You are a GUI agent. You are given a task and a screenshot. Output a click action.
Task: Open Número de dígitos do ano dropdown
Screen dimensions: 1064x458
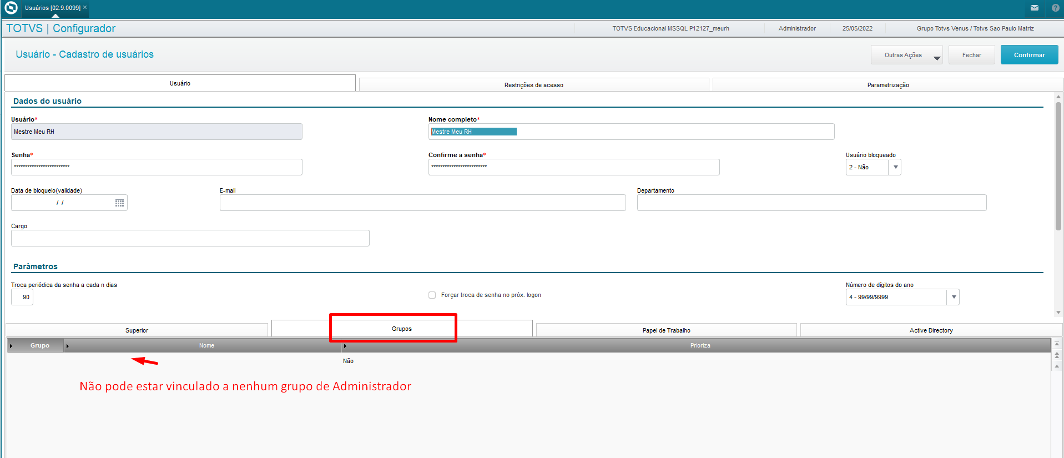(954, 297)
